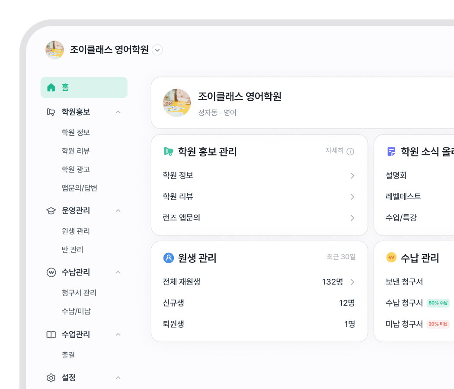Click the blue person icon beside 원생 관리
This screenshot has width=454, height=389.
[169, 258]
